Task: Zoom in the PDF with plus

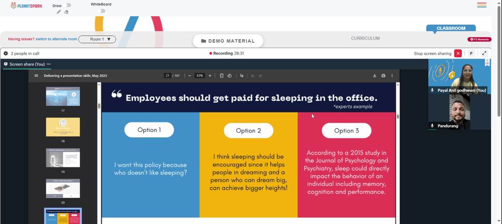Action: coord(210,76)
